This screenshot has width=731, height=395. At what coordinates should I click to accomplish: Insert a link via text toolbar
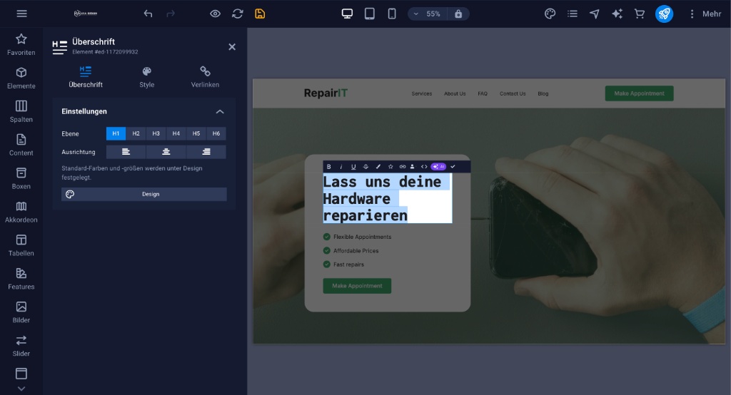coord(403,167)
